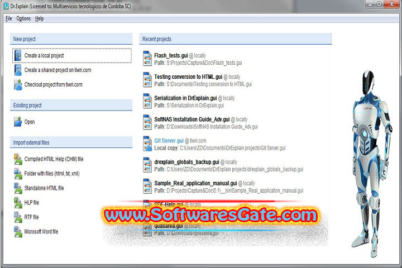Click the Checkout project cloud icon

(18, 85)
